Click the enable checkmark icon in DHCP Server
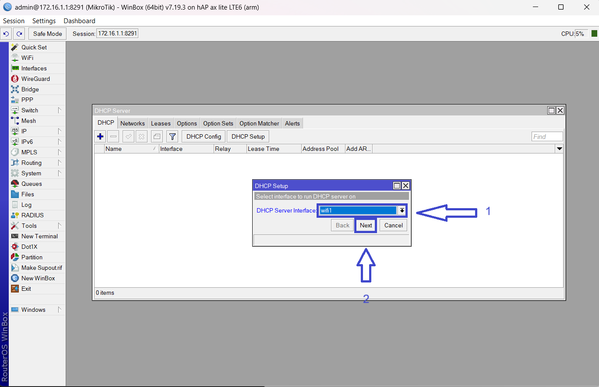The height and width of the screenshot is (387, 599). coord(128,136)
